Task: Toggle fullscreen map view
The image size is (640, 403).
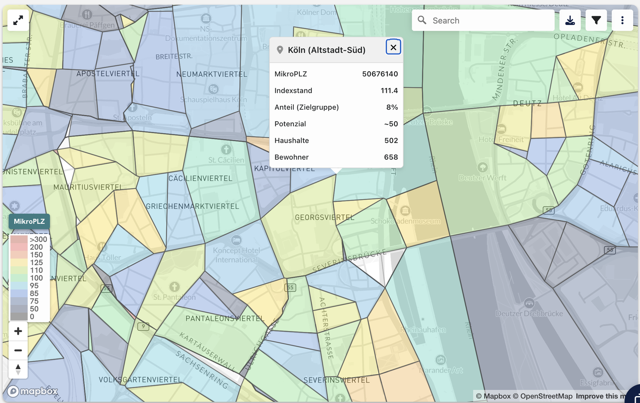Action: [x=18, y=20]
